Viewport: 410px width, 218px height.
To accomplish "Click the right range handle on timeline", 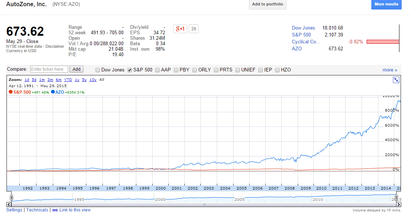I will point(396,197).
